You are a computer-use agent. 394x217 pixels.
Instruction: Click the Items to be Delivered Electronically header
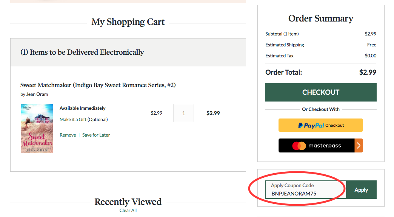coord(82,52)
